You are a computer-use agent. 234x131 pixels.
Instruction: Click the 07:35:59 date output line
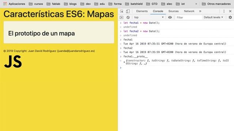coord(175,52)
